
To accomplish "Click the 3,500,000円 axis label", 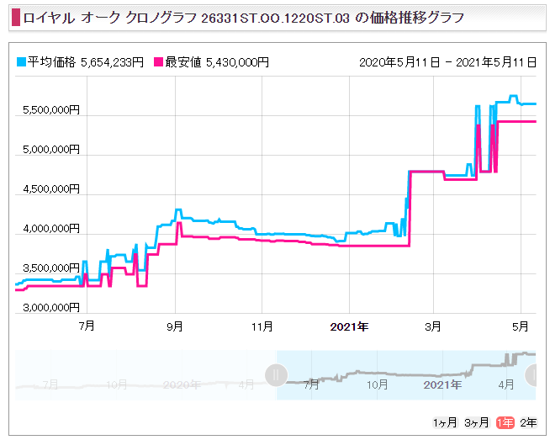I will 51,268.
